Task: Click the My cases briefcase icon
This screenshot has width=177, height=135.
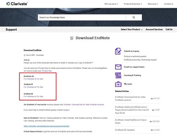Action: tap(118, 84)
